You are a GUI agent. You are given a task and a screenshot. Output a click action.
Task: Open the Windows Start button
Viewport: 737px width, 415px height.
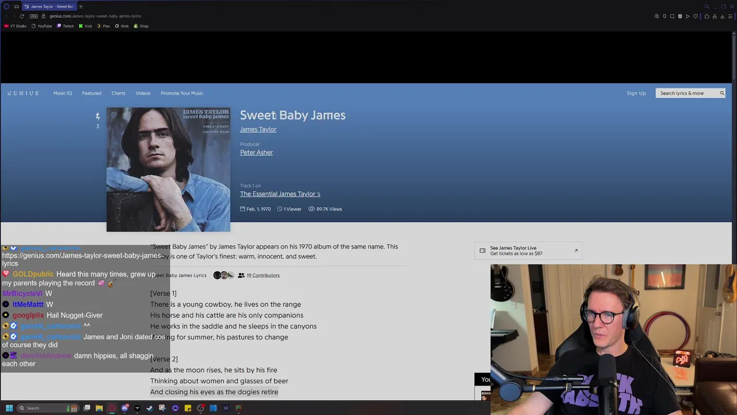pos(9,408)
